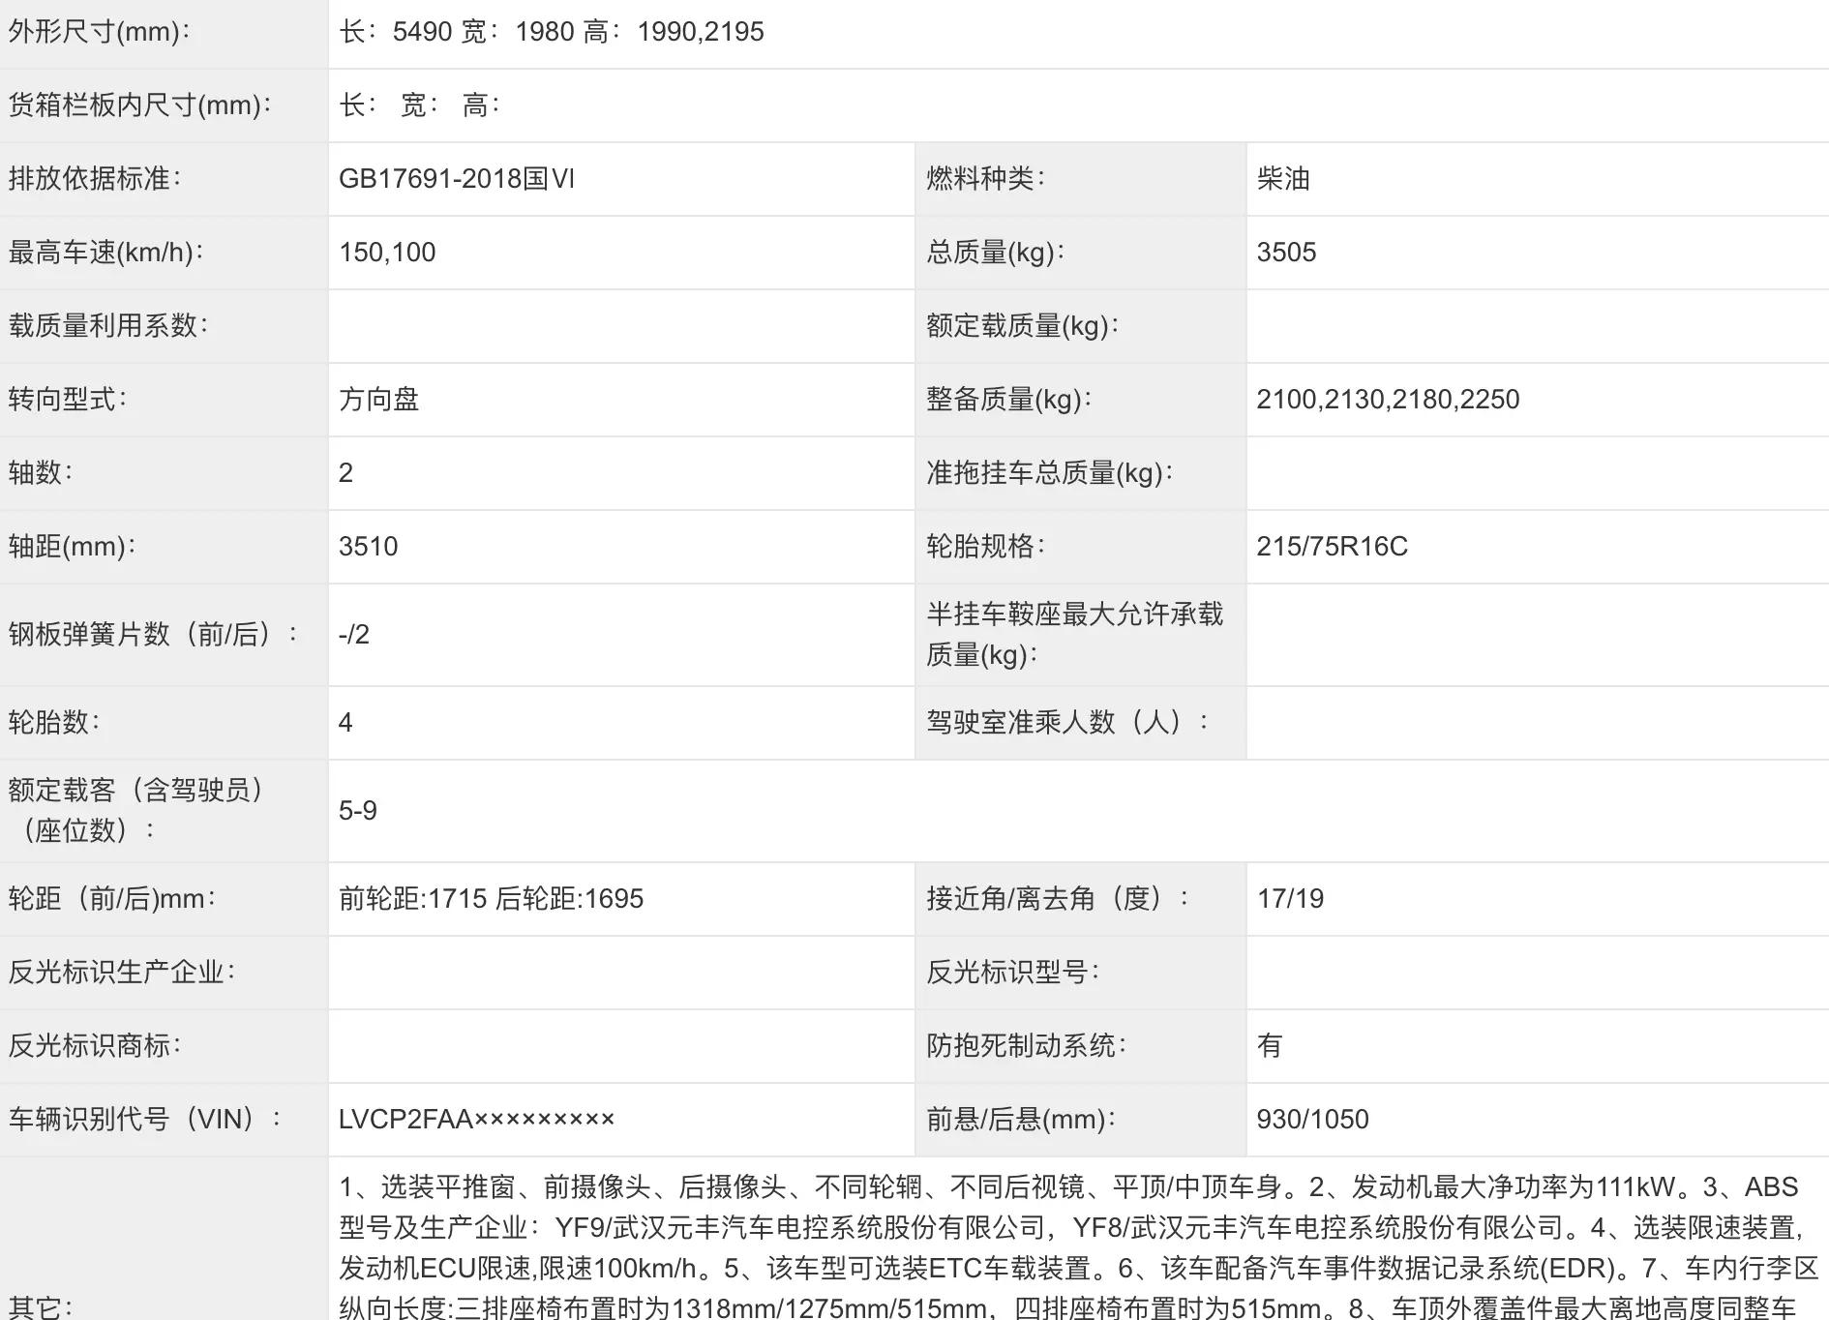The width and height of the screenshot is (1829, 1320).
Task: Click the 轮胎数 label
Action: click(x=54, y=723)
